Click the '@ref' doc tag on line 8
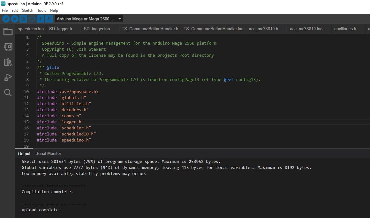370x218 pixels. (x=229, y=80)
